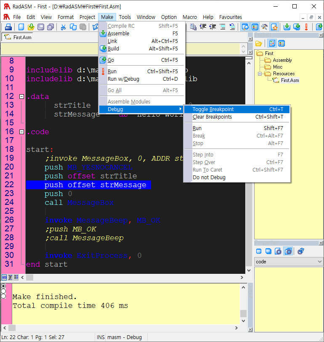Toggle the Properties panel toolbar button

pos(255,27)
